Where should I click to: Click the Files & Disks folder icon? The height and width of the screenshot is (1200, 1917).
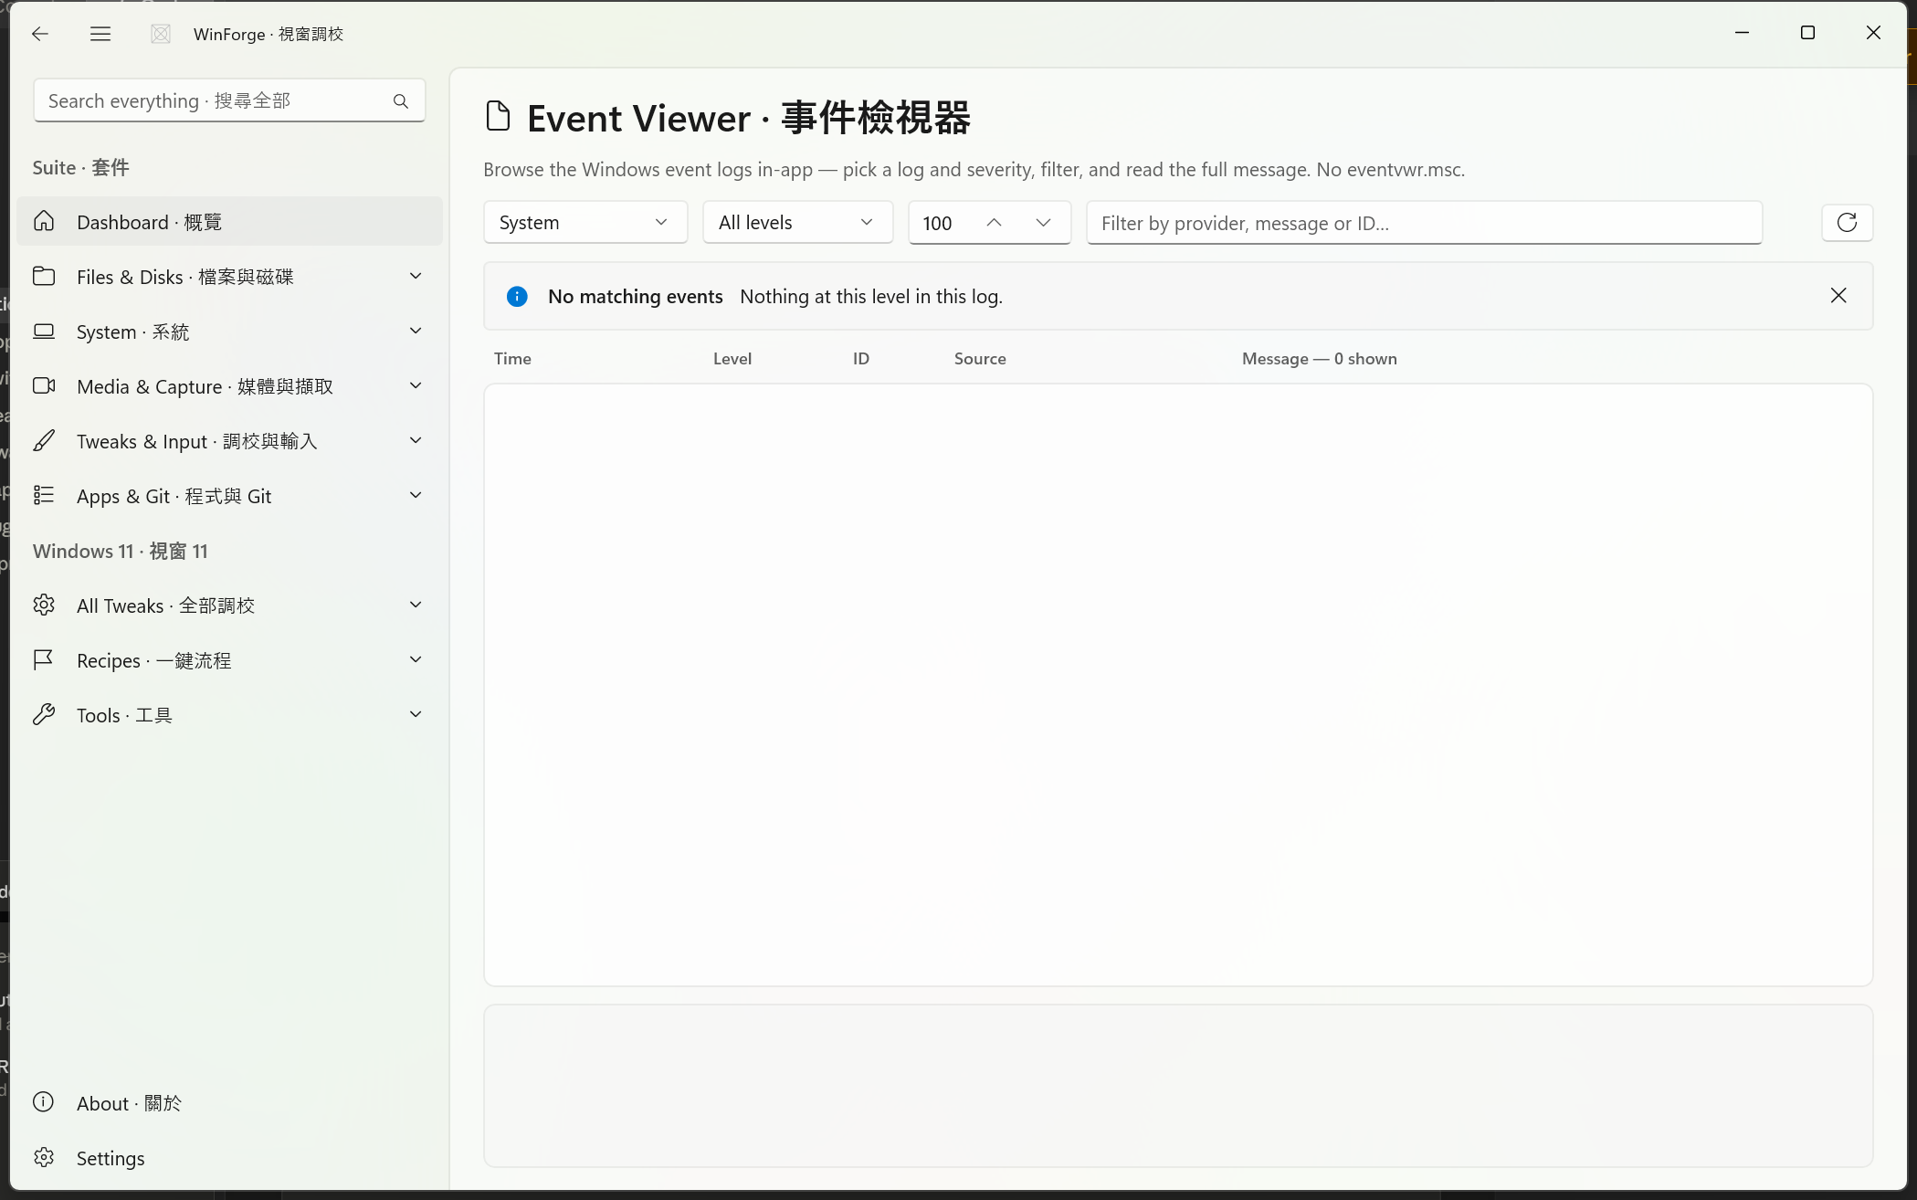44,277
